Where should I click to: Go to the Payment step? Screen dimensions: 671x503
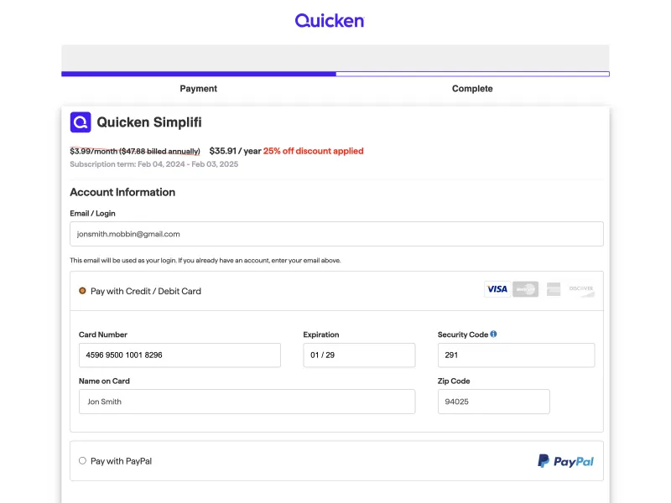pyautogui.click(x=199, y=89)
